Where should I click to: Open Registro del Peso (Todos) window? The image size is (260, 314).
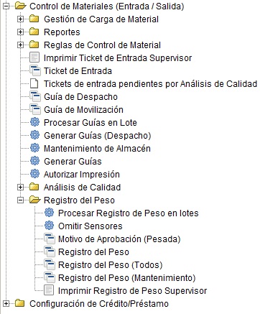point(111,265)
